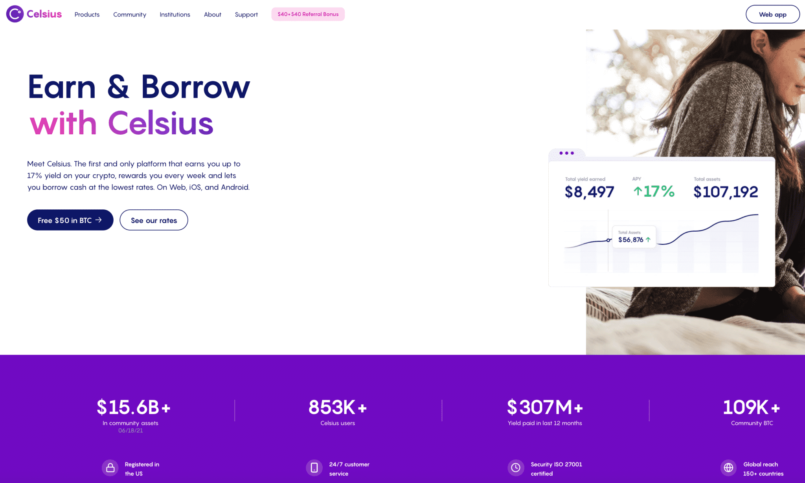Click the Celsius logo icon
The image size is (805, 483).
click(15, 14)
